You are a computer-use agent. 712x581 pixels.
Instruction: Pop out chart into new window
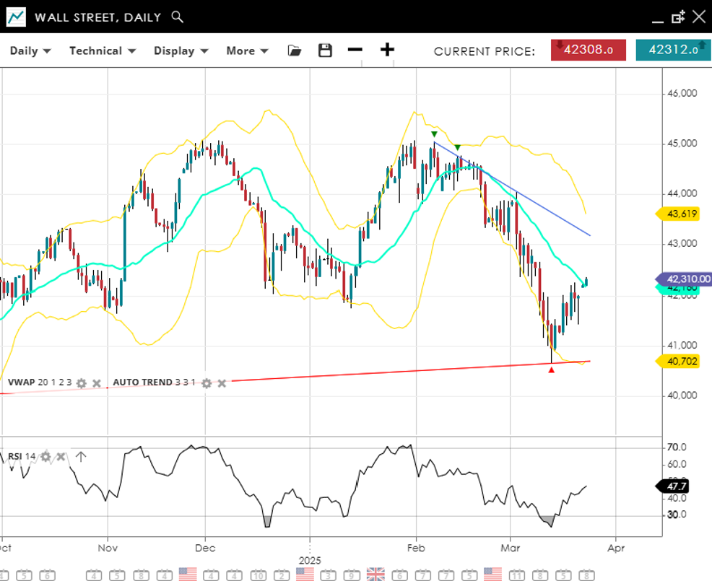pyautogui.click(x=677, y=17)
